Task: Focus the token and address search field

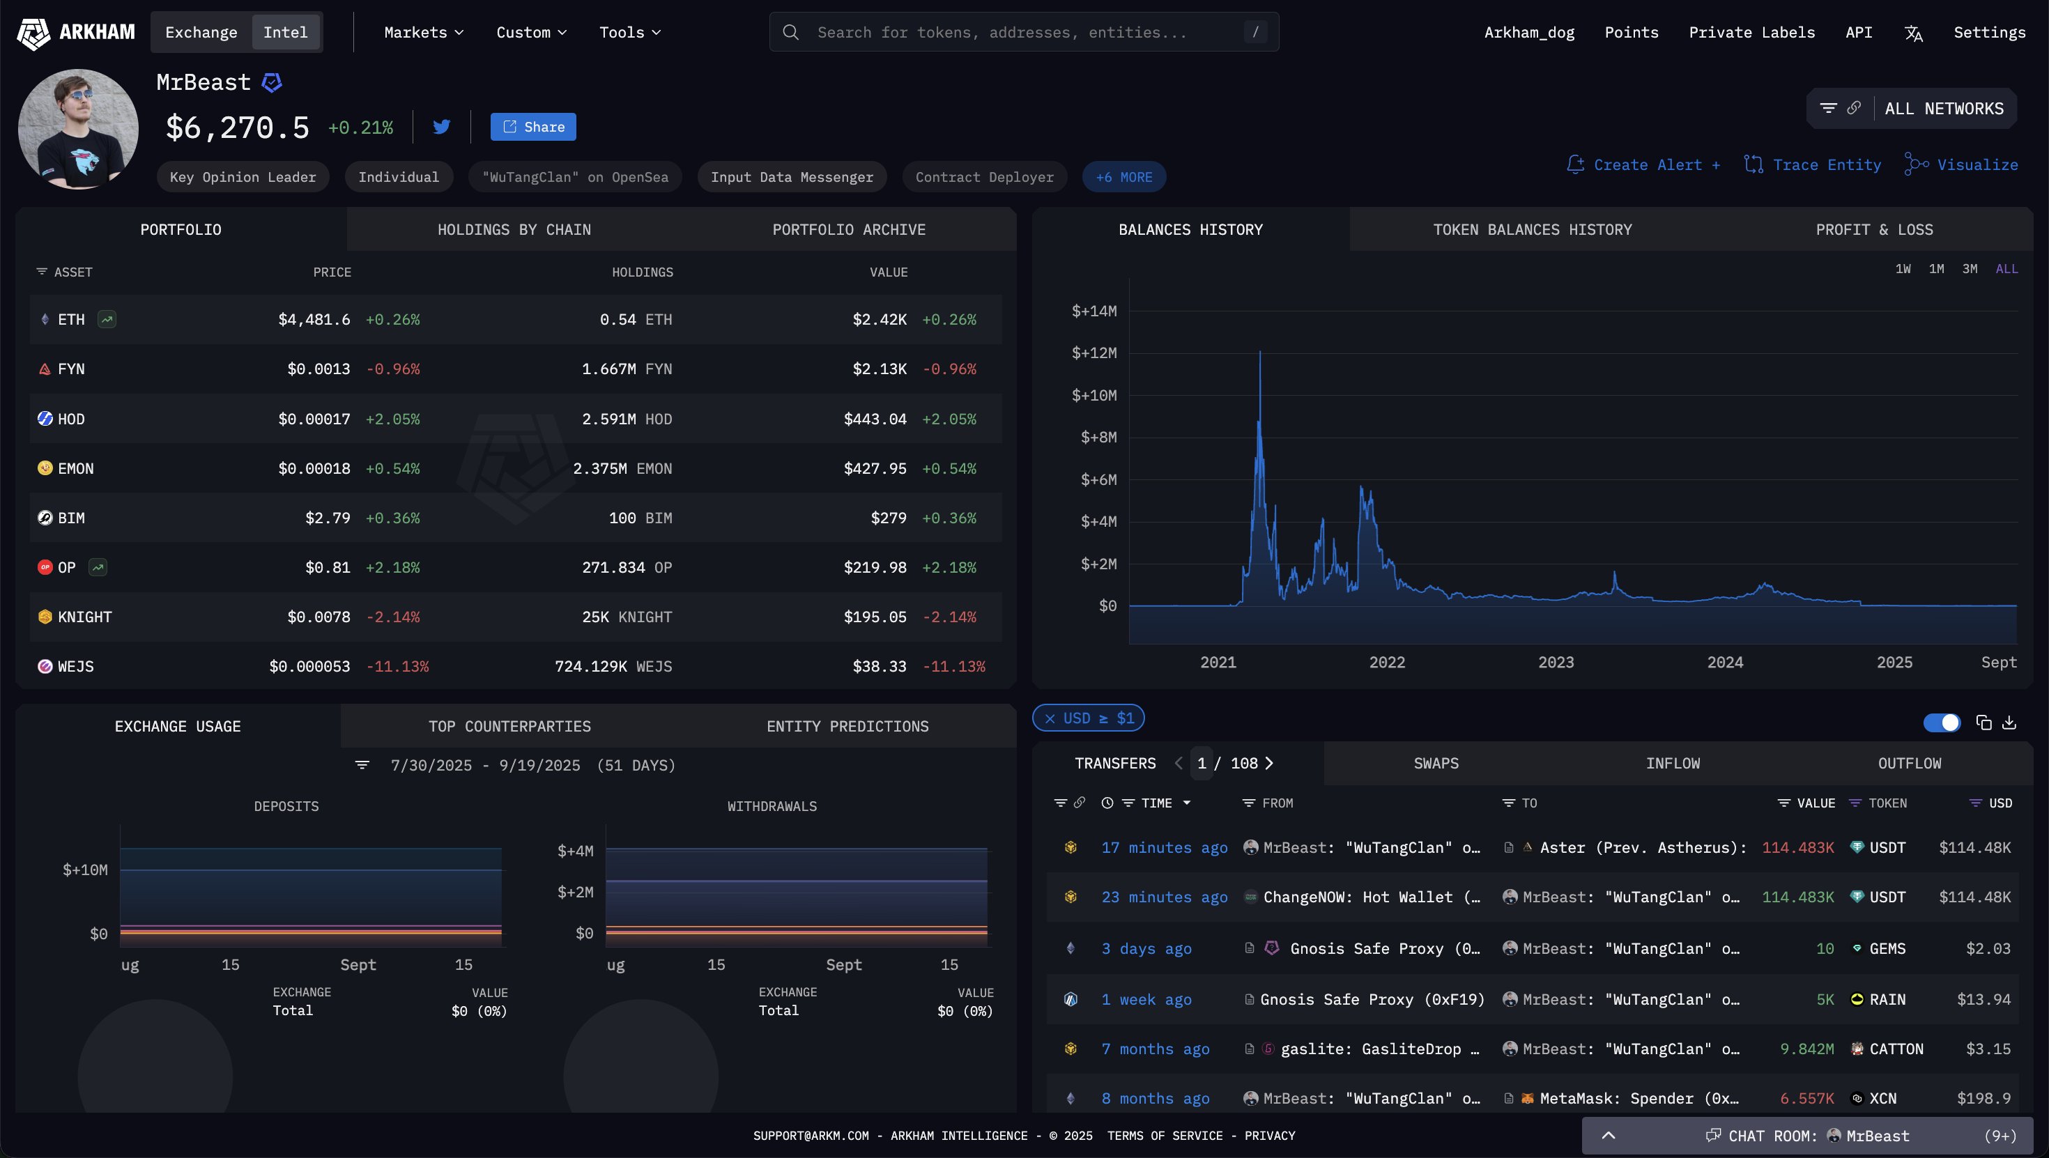Action: pos(1023,33)
